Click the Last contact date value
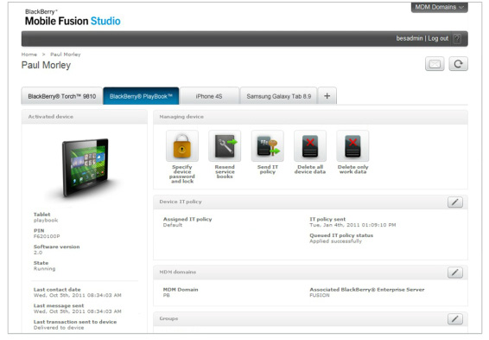The image size is (489, 340). pos(78,295)
